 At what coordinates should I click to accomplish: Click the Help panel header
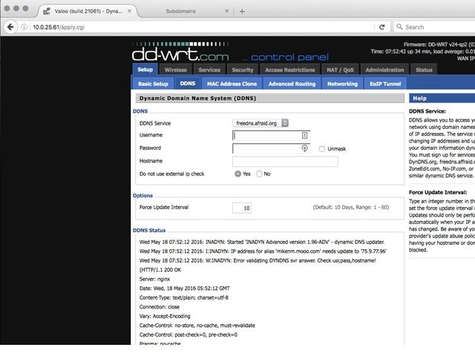coord(442,98)
